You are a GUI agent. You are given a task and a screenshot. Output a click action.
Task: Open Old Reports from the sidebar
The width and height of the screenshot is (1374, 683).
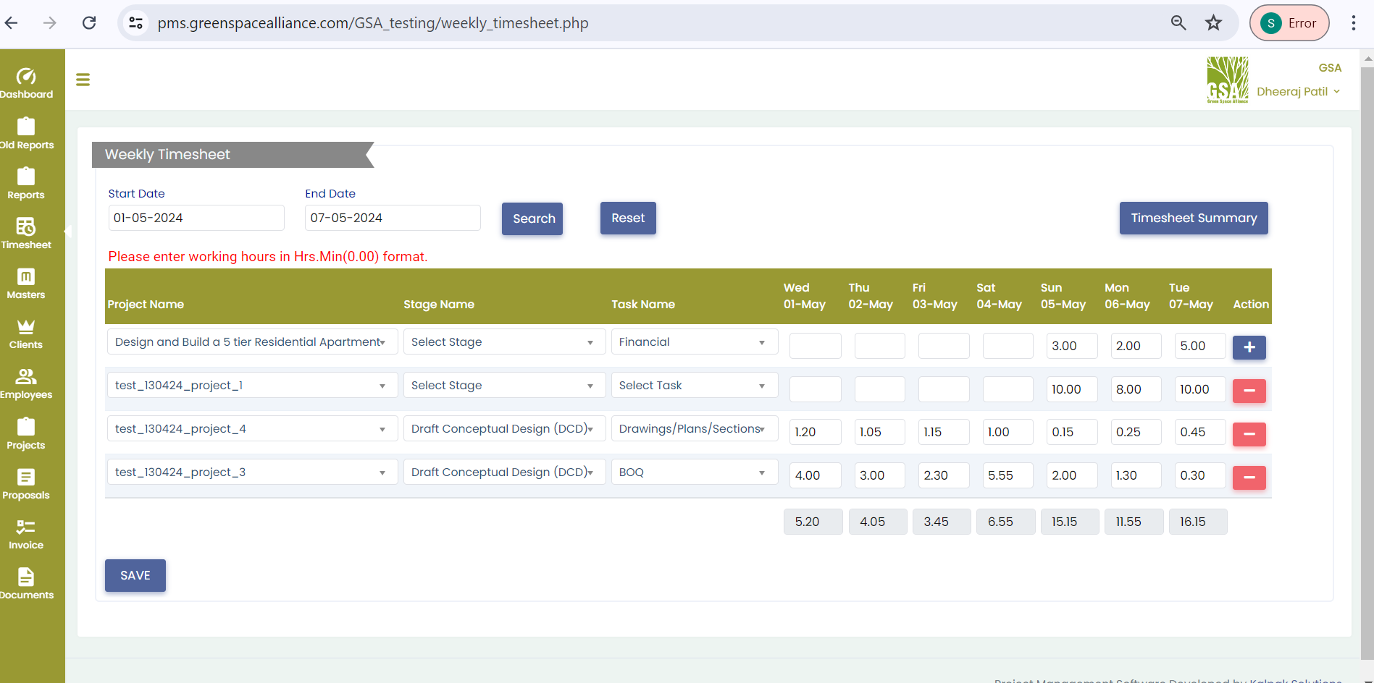click(26, 127)
